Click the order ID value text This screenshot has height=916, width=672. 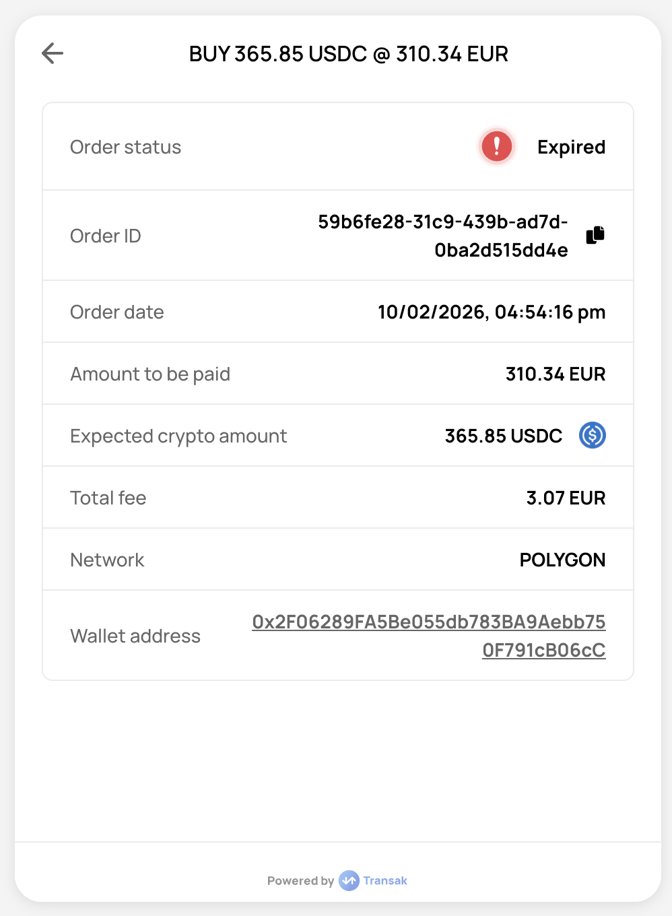(x=442, y=236)
